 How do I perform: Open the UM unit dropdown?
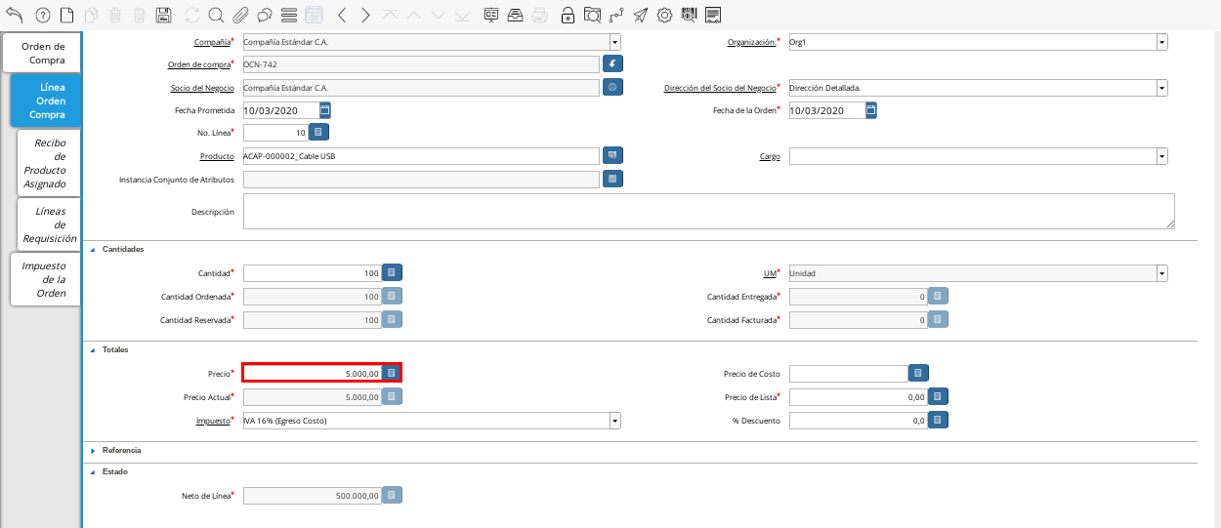(x=1161, y=273)
